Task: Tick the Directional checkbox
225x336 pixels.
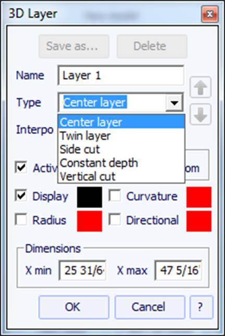Action: point(115,220)
